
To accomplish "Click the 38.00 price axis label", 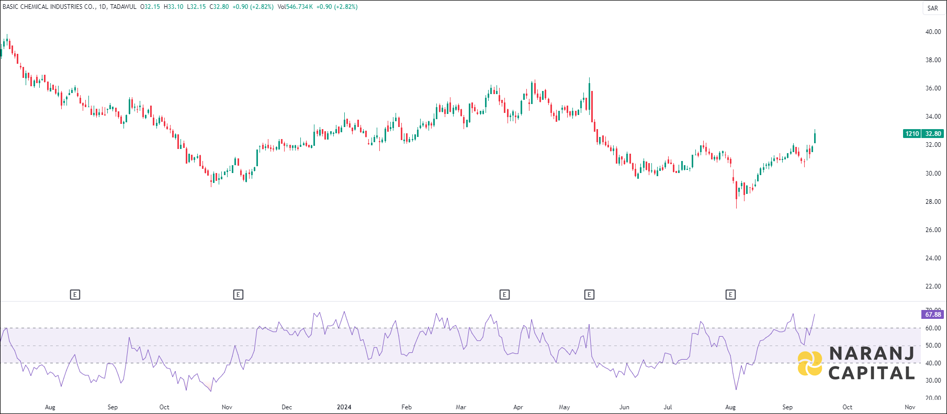I will point(933,60).
